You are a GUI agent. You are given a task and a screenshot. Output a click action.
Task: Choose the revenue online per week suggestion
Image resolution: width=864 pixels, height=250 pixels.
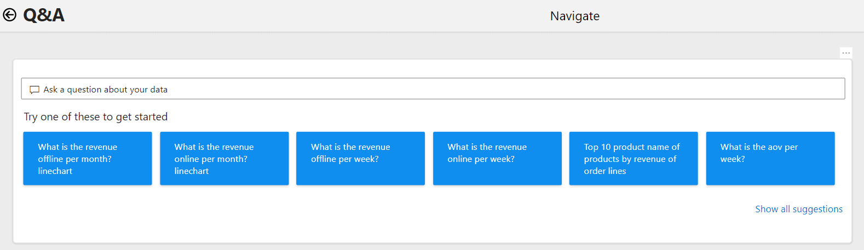coord(497,159)
